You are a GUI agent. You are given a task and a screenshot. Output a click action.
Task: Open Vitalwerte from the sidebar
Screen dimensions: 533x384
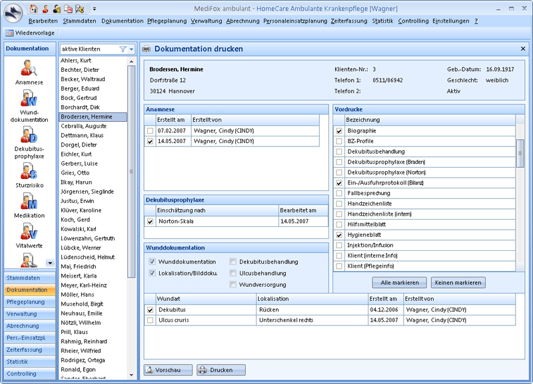(29, 238)
